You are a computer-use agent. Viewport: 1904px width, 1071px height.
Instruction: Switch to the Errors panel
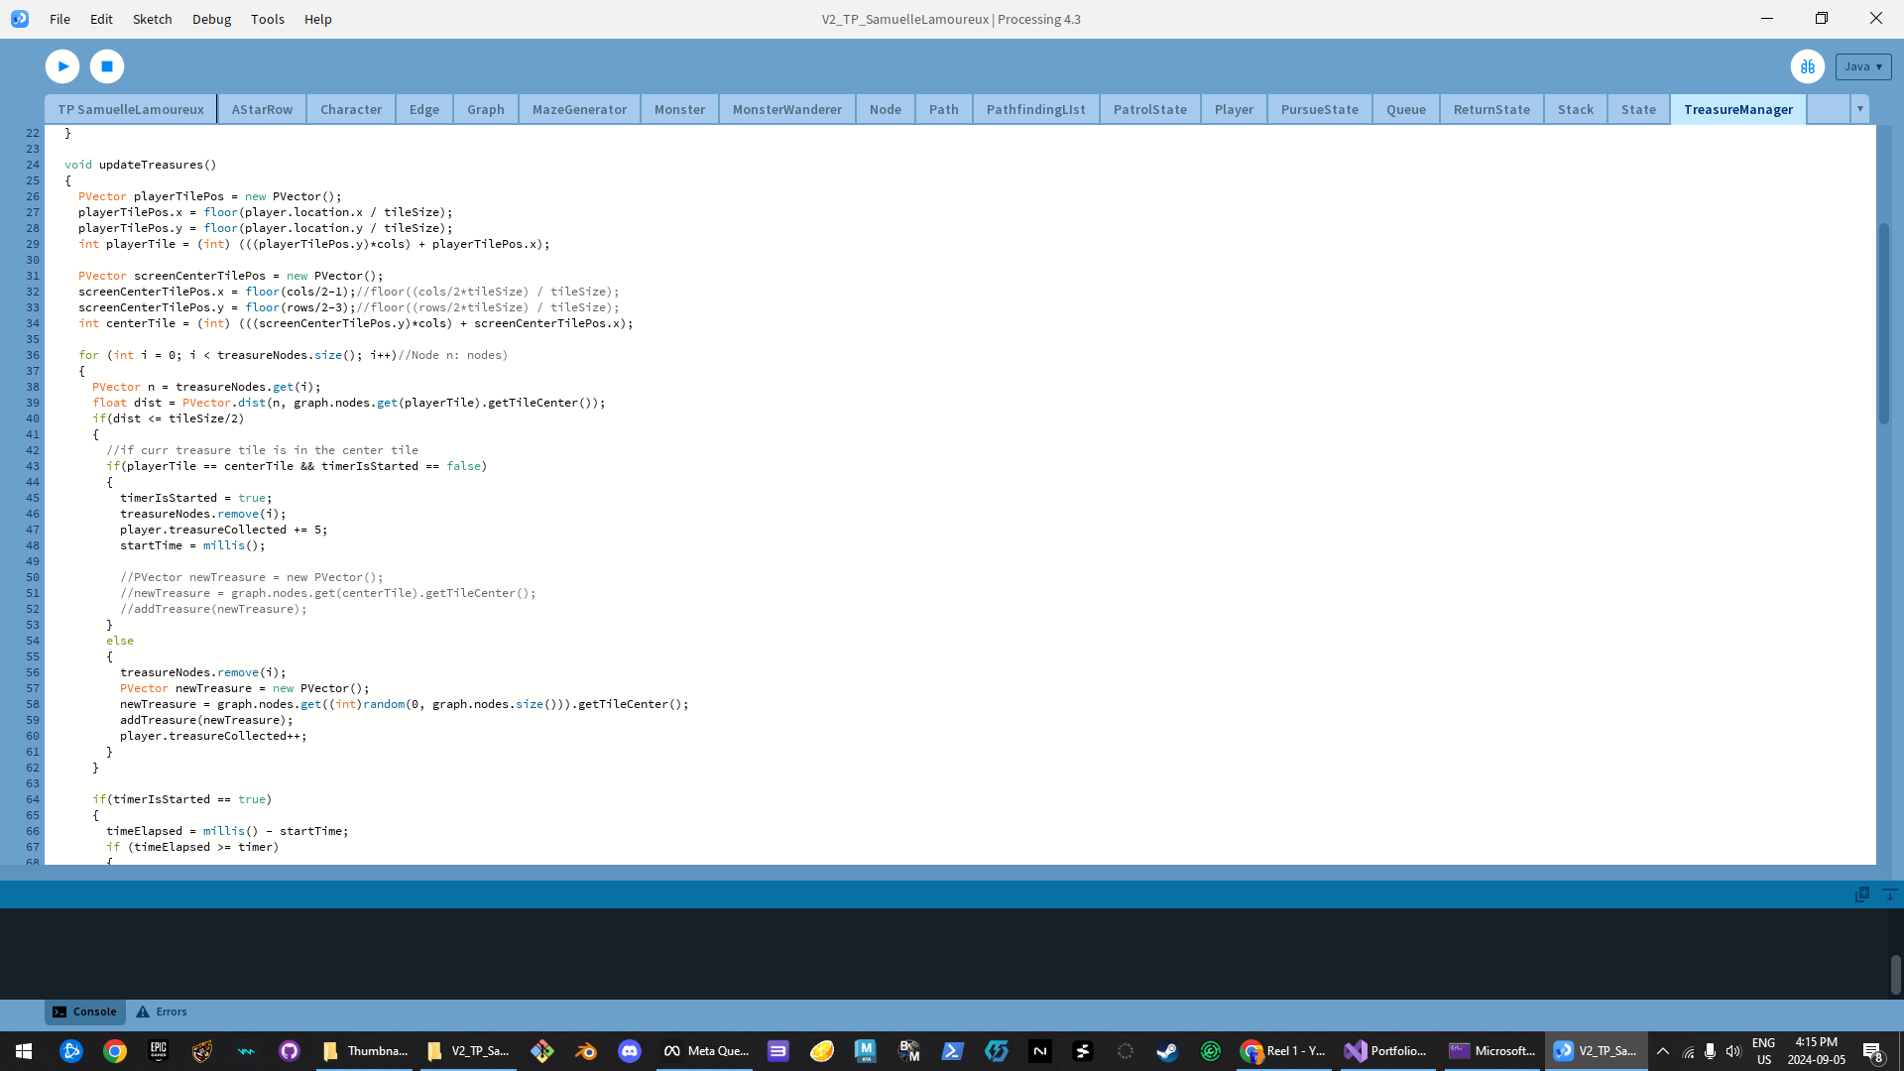pyautogui.click(x=162, y=1011)
